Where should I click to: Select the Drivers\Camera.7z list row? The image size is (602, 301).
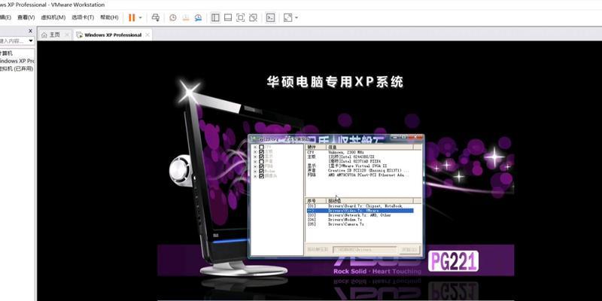pyautogui.click(x=360, y=224)
